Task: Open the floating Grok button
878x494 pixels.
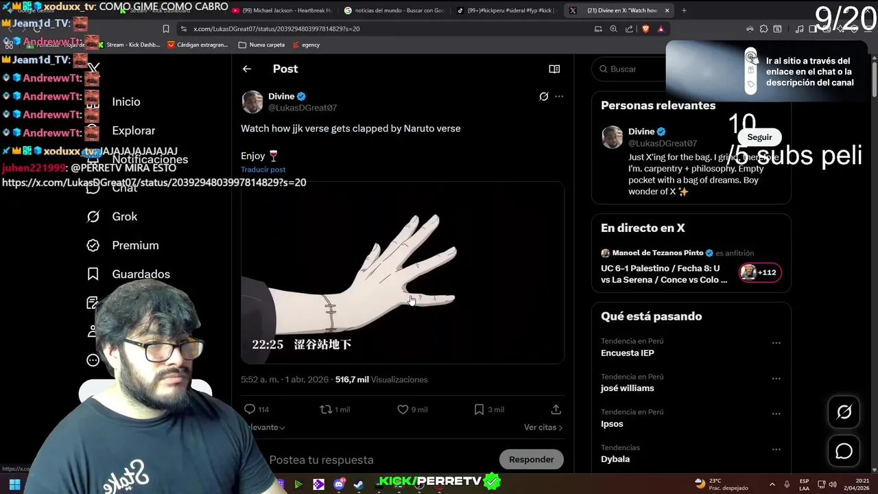Action: point(844,412)
